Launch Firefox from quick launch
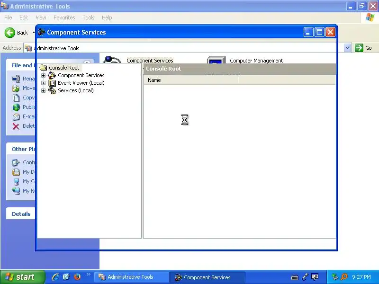 coord(77,277)
